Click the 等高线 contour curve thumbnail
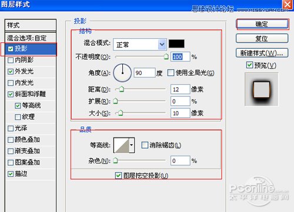Viewport: 294px width, 212px height. tap(122, 145)
